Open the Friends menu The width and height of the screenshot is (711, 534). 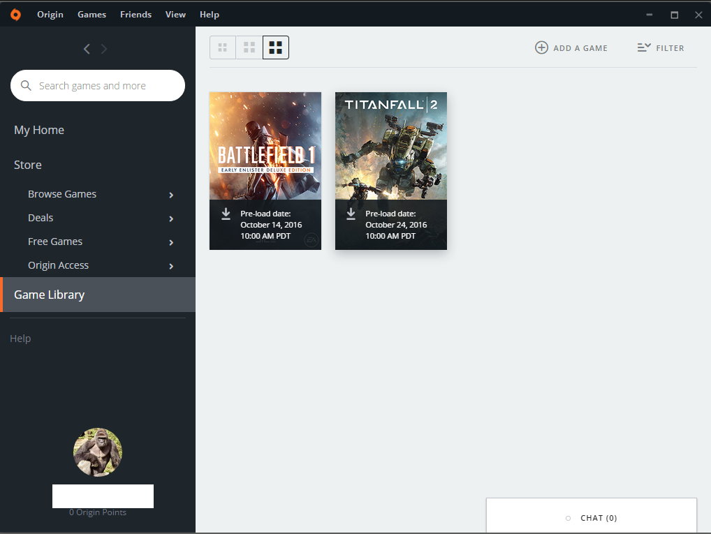[135, 15]
